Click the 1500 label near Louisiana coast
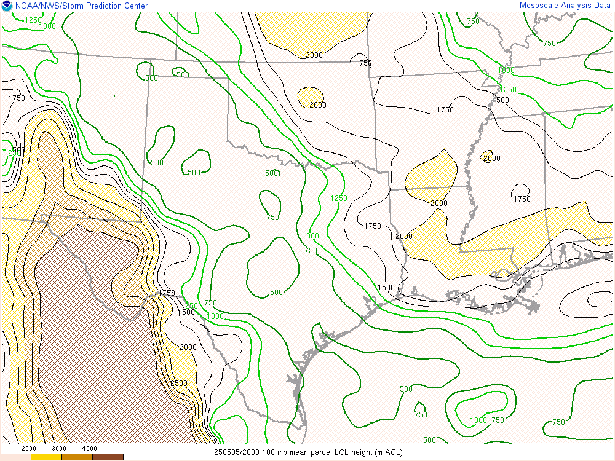Image resolution: width=615 pixels, height=461 pixels. tap(386, 288)
